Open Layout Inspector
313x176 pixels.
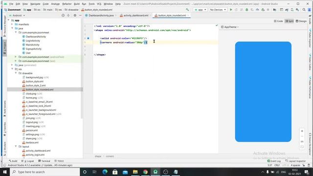click(x=295, y=161)
